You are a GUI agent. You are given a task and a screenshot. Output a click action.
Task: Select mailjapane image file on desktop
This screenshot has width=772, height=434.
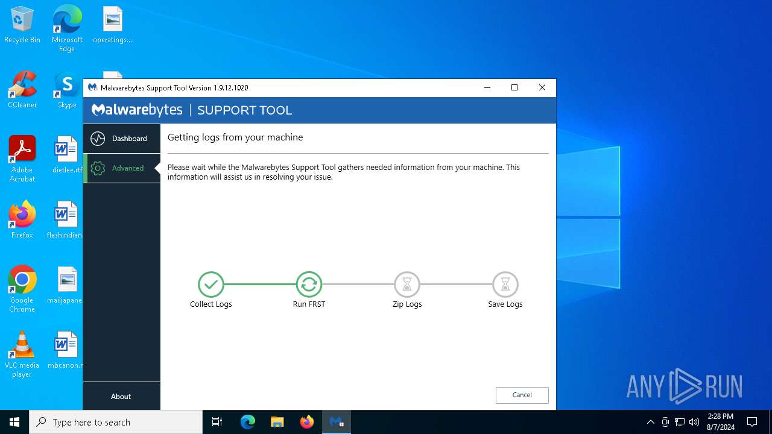pyautogui.click(x=65, y=286)
